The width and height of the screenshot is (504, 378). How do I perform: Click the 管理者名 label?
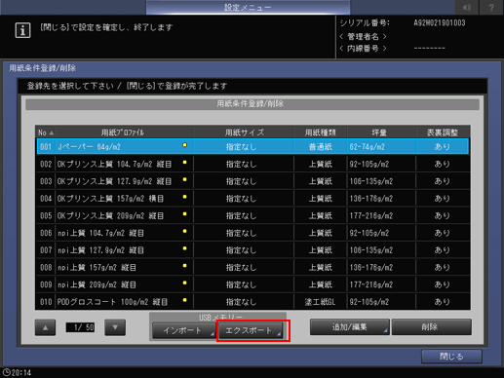[x=363, y=37]
